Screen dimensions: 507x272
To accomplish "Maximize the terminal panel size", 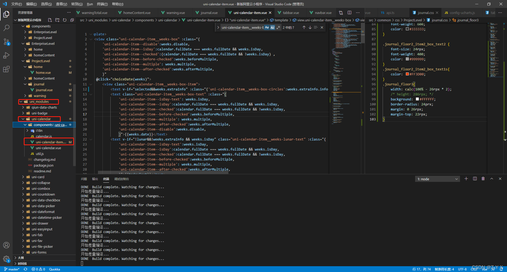I will pyautogui.click(x=492, y=179).
